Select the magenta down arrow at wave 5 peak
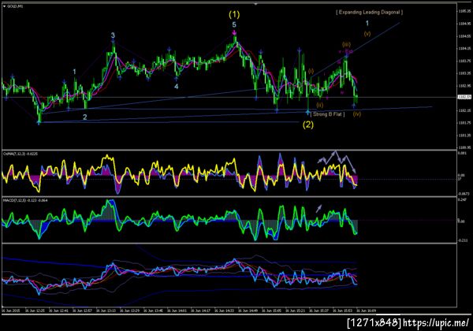The image size is (473, 331). click(234, 32)
